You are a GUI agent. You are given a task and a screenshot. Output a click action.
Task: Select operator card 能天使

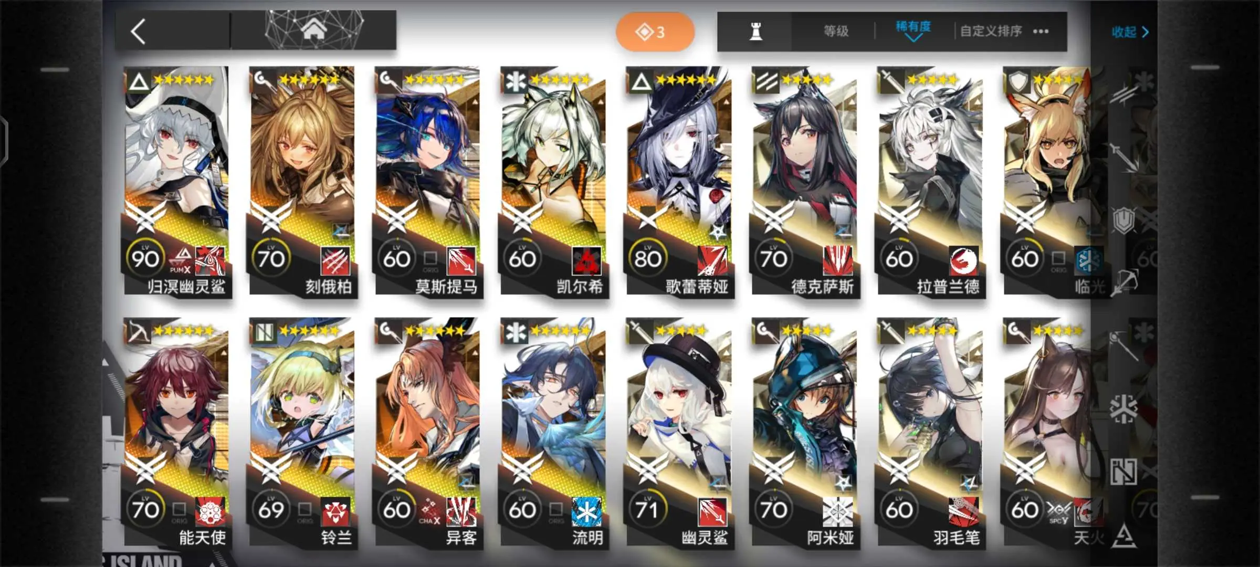coord(177,433)
